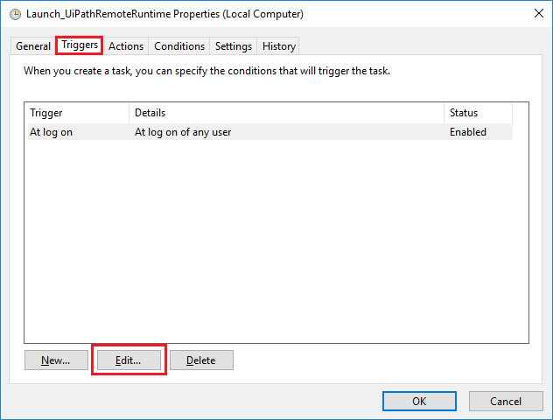Click the clock icon in the title bar

(15, 14)
